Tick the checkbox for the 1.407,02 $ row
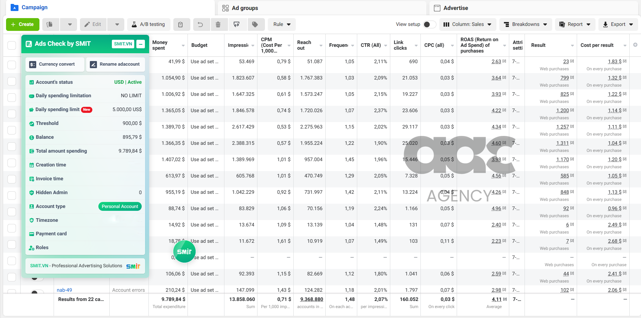Image resolution: width=641 pixels, height=318 pixels. tap(12, 163)
